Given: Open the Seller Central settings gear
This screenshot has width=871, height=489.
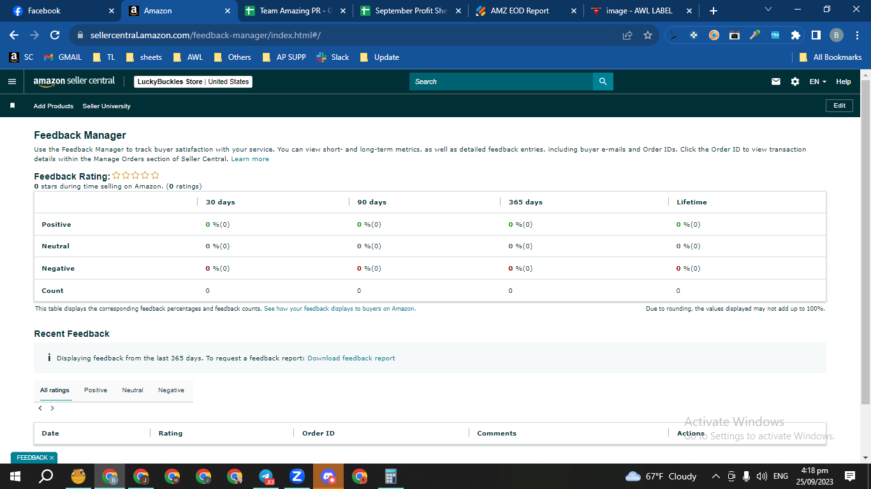Looking at the screenshot, I should 794,81.
